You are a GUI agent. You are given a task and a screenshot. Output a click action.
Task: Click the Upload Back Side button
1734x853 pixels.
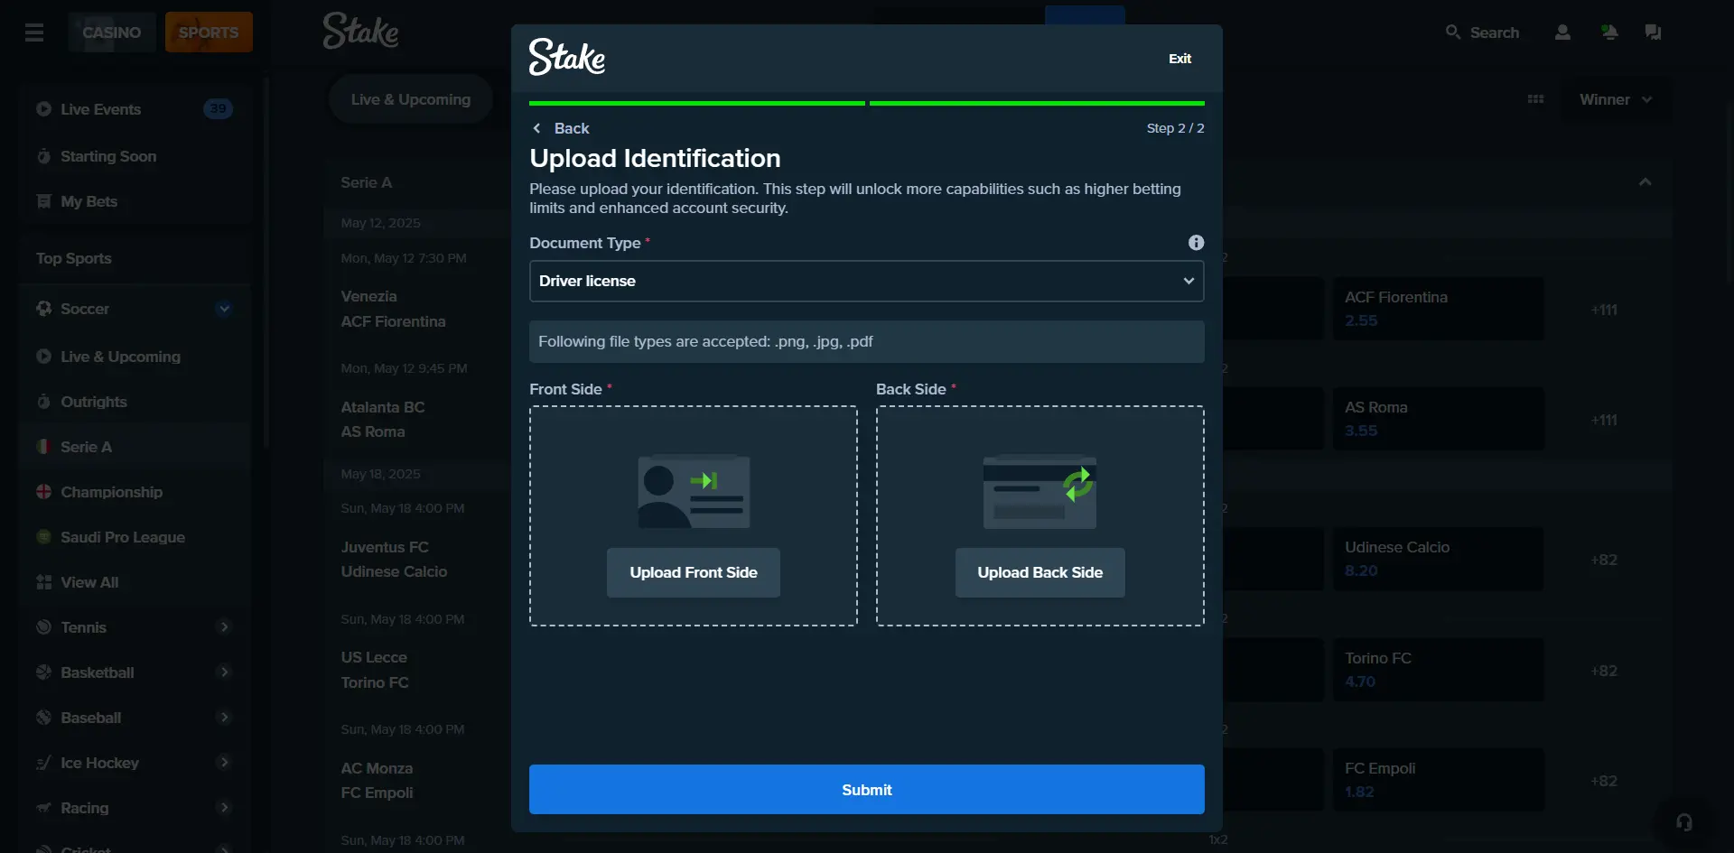pyautogui.click(x=1040, y=572)
